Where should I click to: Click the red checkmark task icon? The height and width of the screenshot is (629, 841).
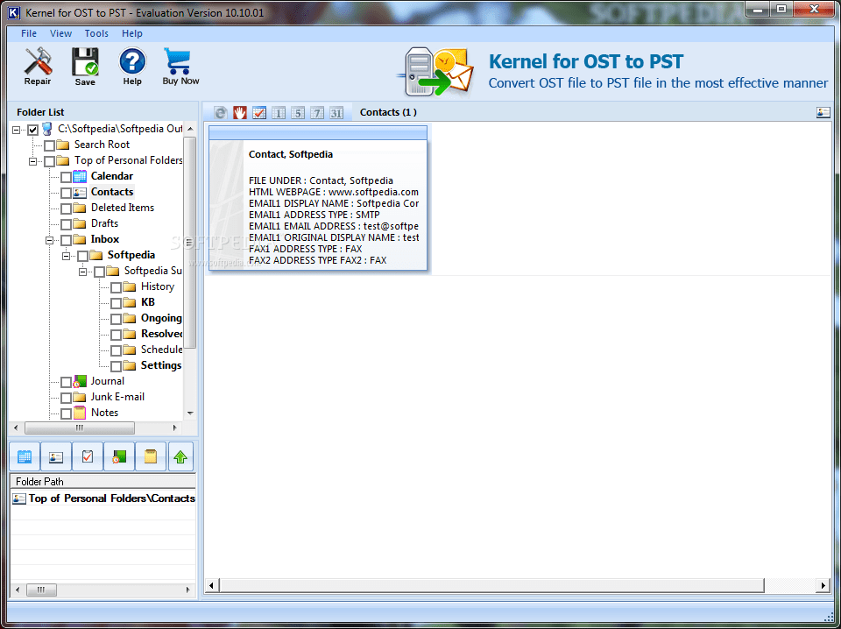[259, 113]
